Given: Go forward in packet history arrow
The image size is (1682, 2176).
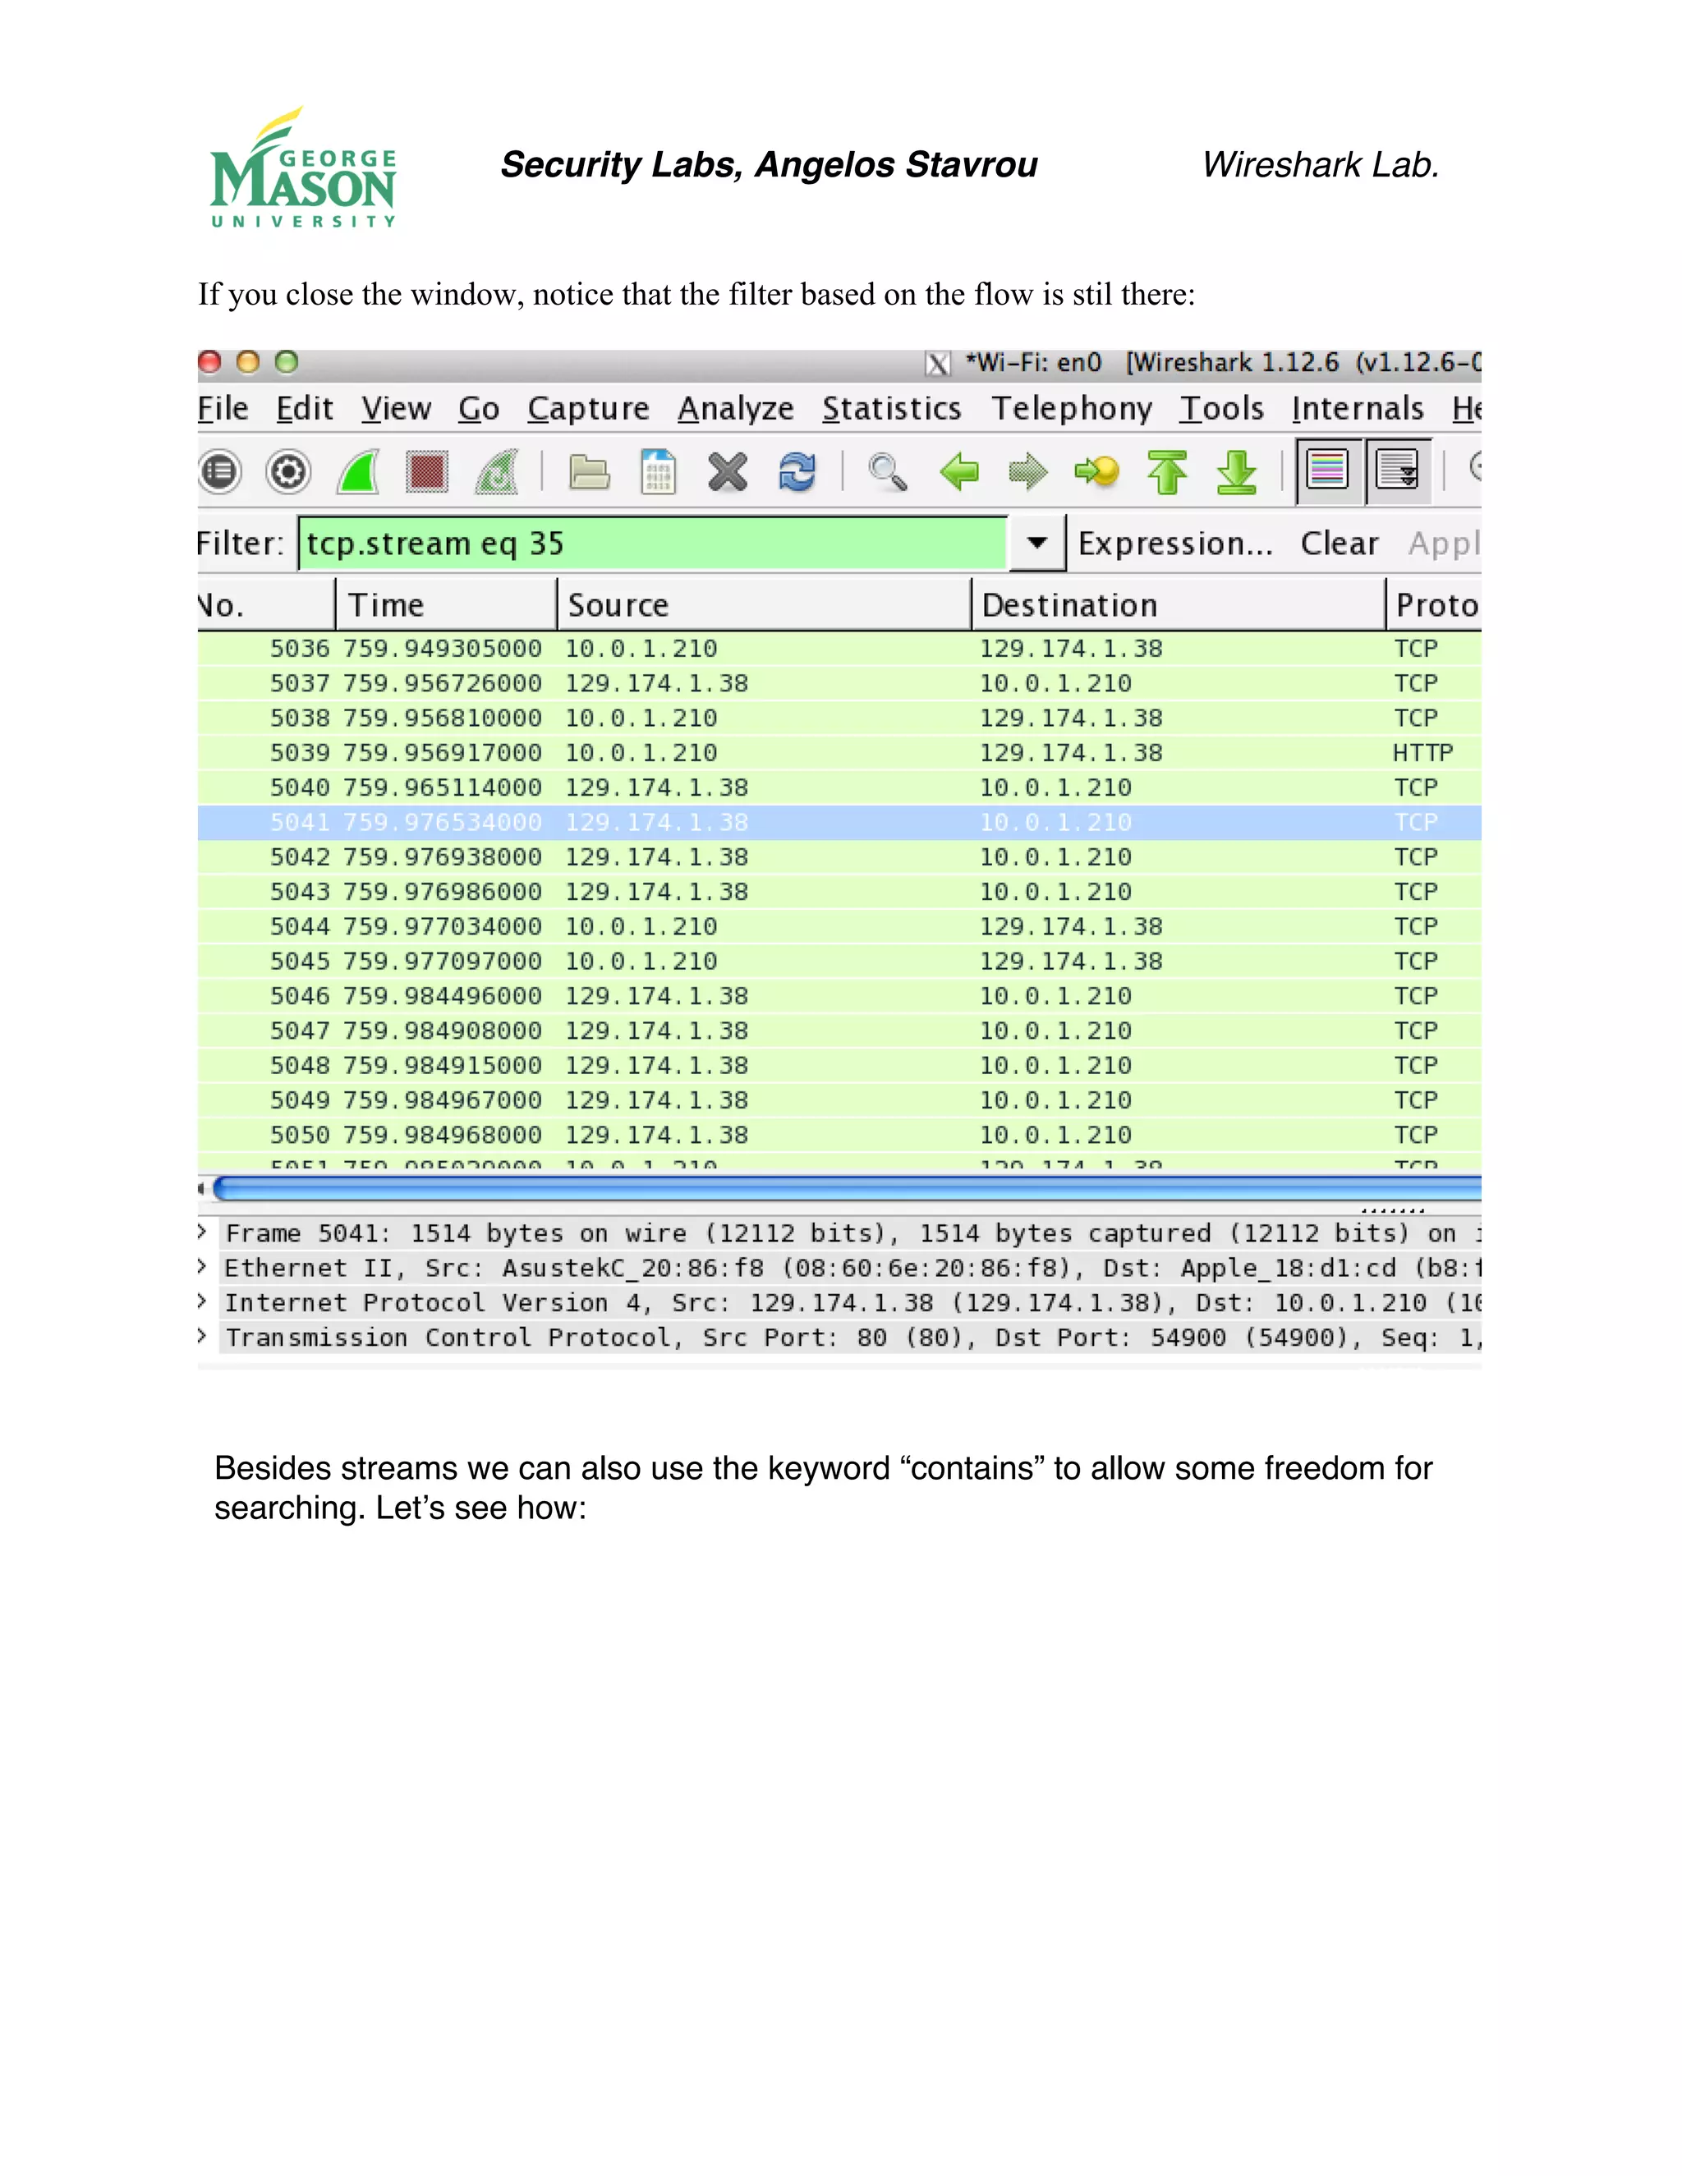Looking at the screenshot, I should pos(1028,471).
